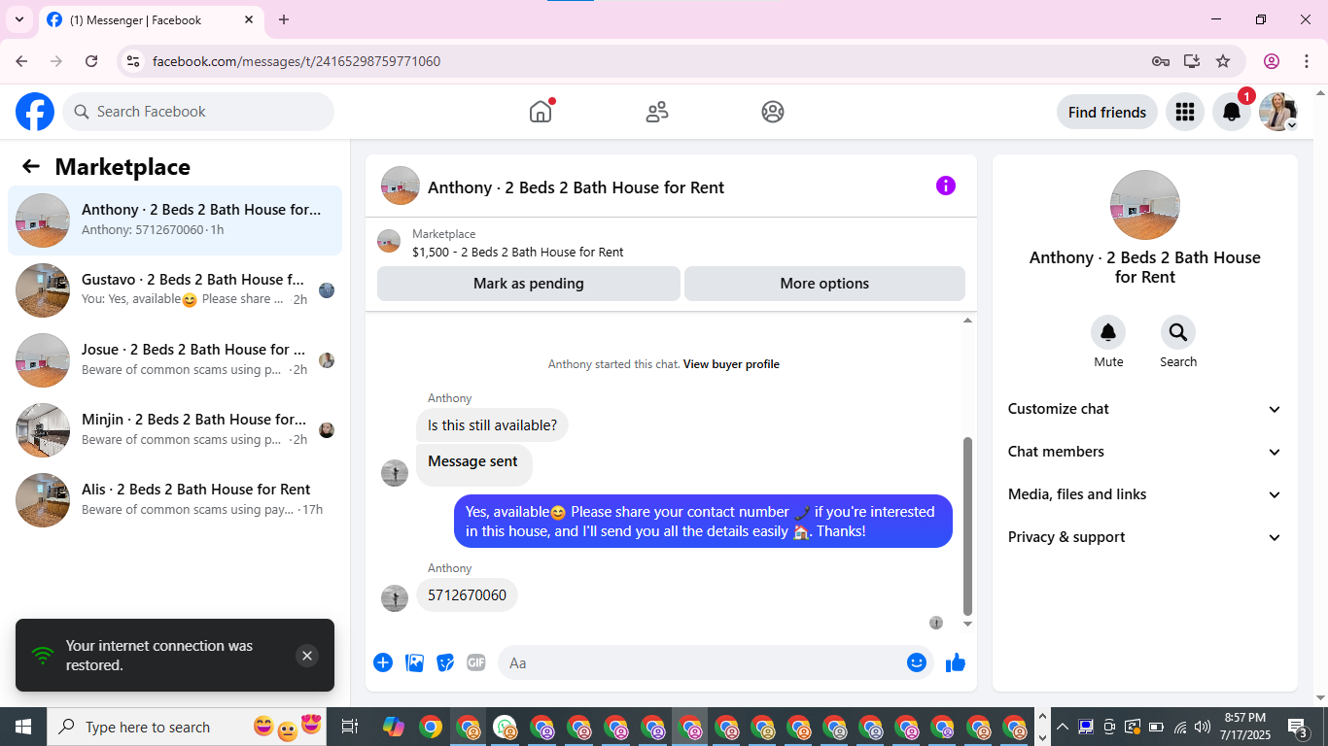Open a new browser tab
Screen dimensions: 1328x746
[x=284, y=19]
